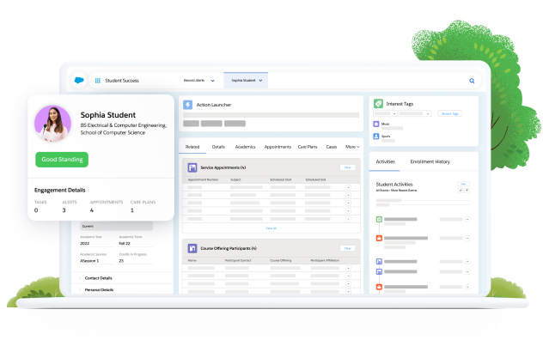Click the Interest Tags tag icon
Screen dimensions: 543x346
tap(378, 103)
